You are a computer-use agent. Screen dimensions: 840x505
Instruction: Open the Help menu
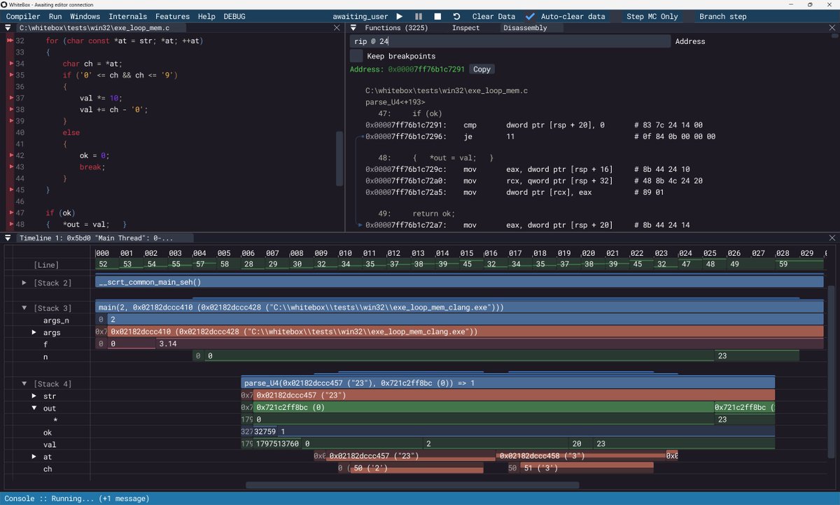click(x=206, y=16)
